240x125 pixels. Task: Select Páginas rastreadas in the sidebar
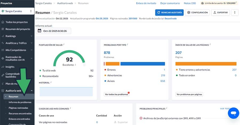pyautogui.click(x=18, y=108)
